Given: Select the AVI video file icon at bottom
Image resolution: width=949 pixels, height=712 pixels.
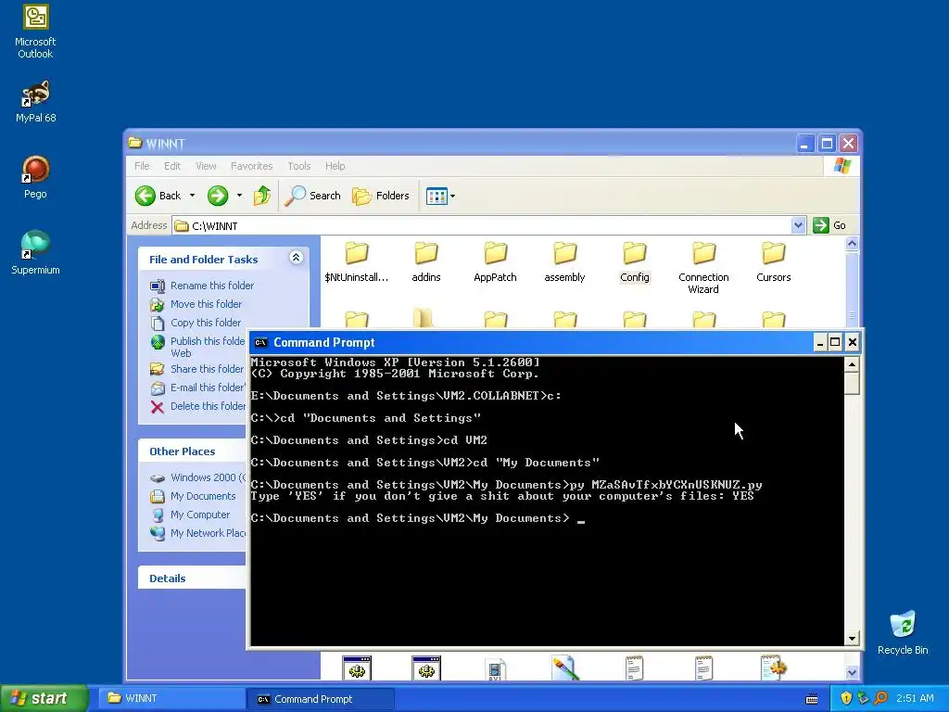Looking at the screenshot, I should [x=495, y=669].
